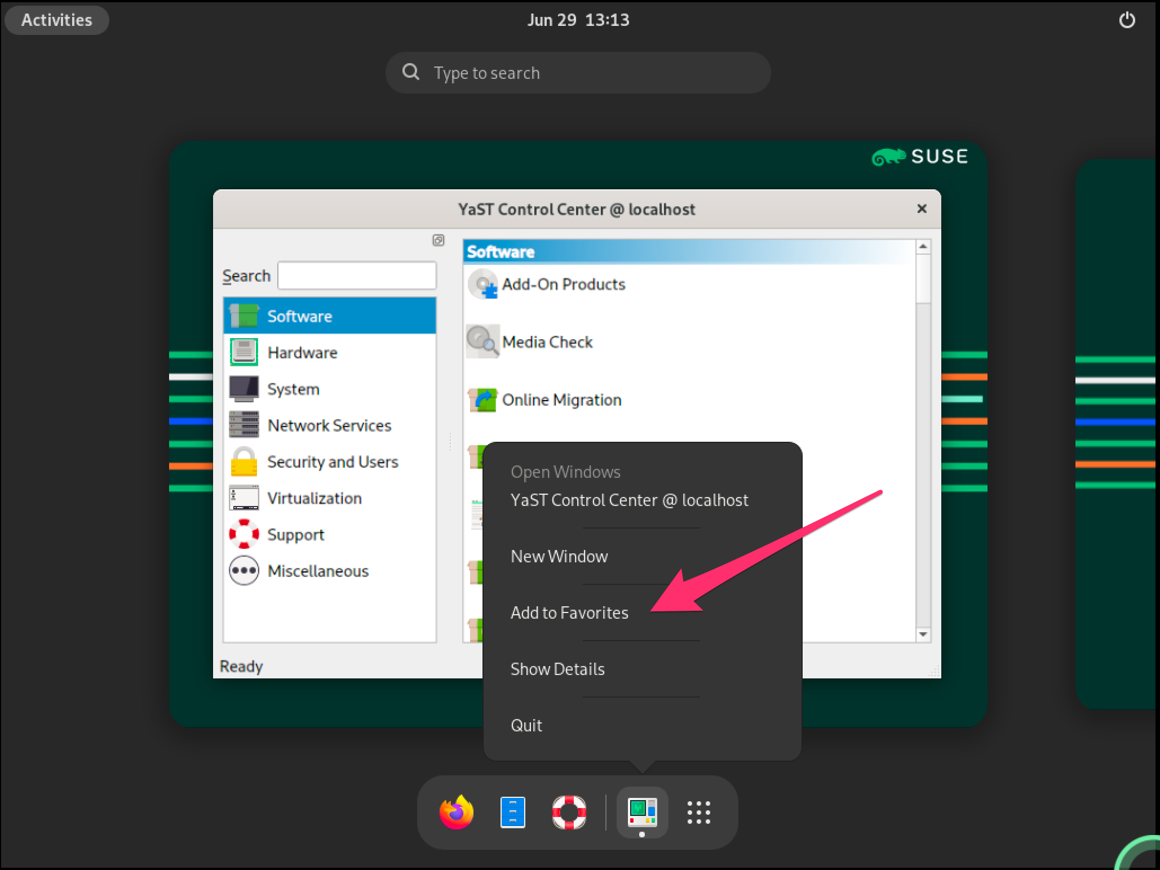Click the scroll up arrow in module list
1160x870 pixels.
tap(923, 247)
